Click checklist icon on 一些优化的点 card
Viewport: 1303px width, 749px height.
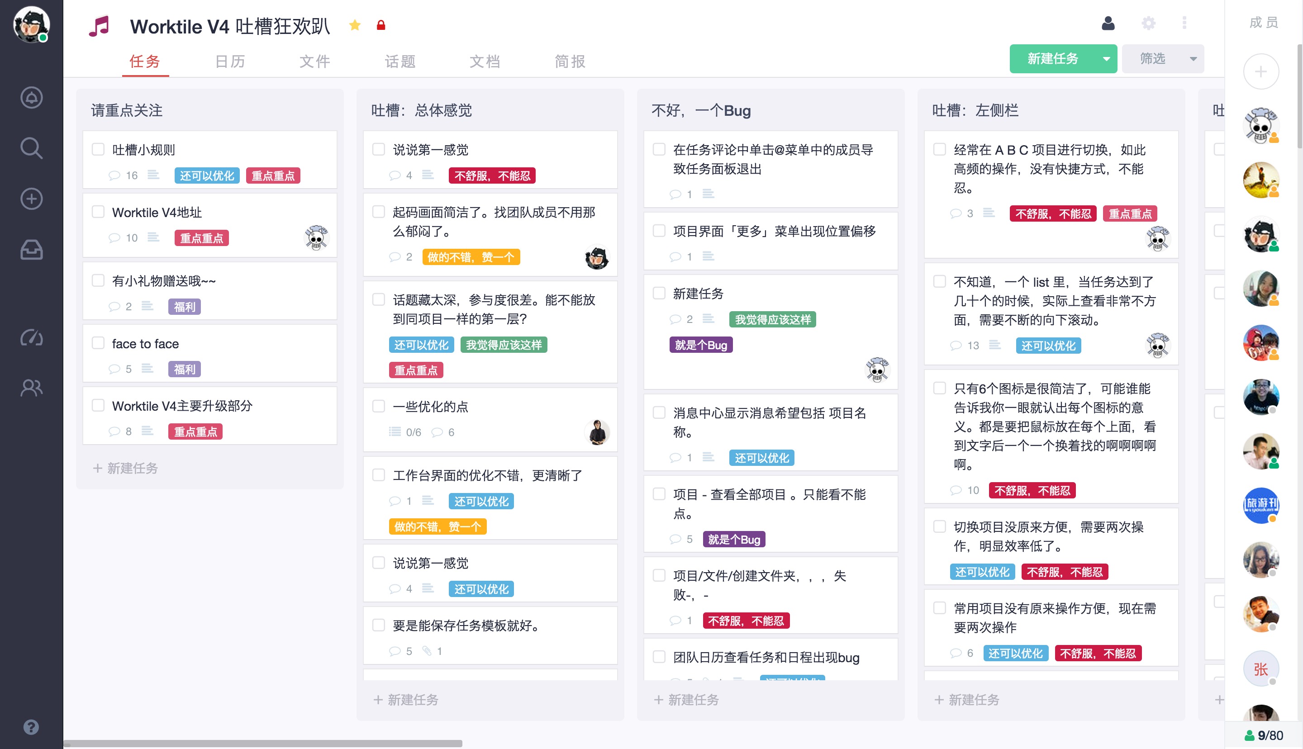[395, 431]
